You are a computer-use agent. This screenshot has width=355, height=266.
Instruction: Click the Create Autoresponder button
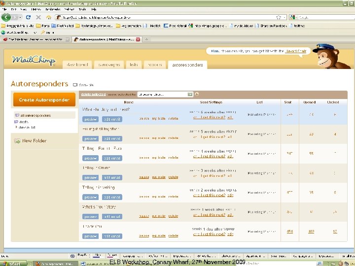click(x=44, y=100)
